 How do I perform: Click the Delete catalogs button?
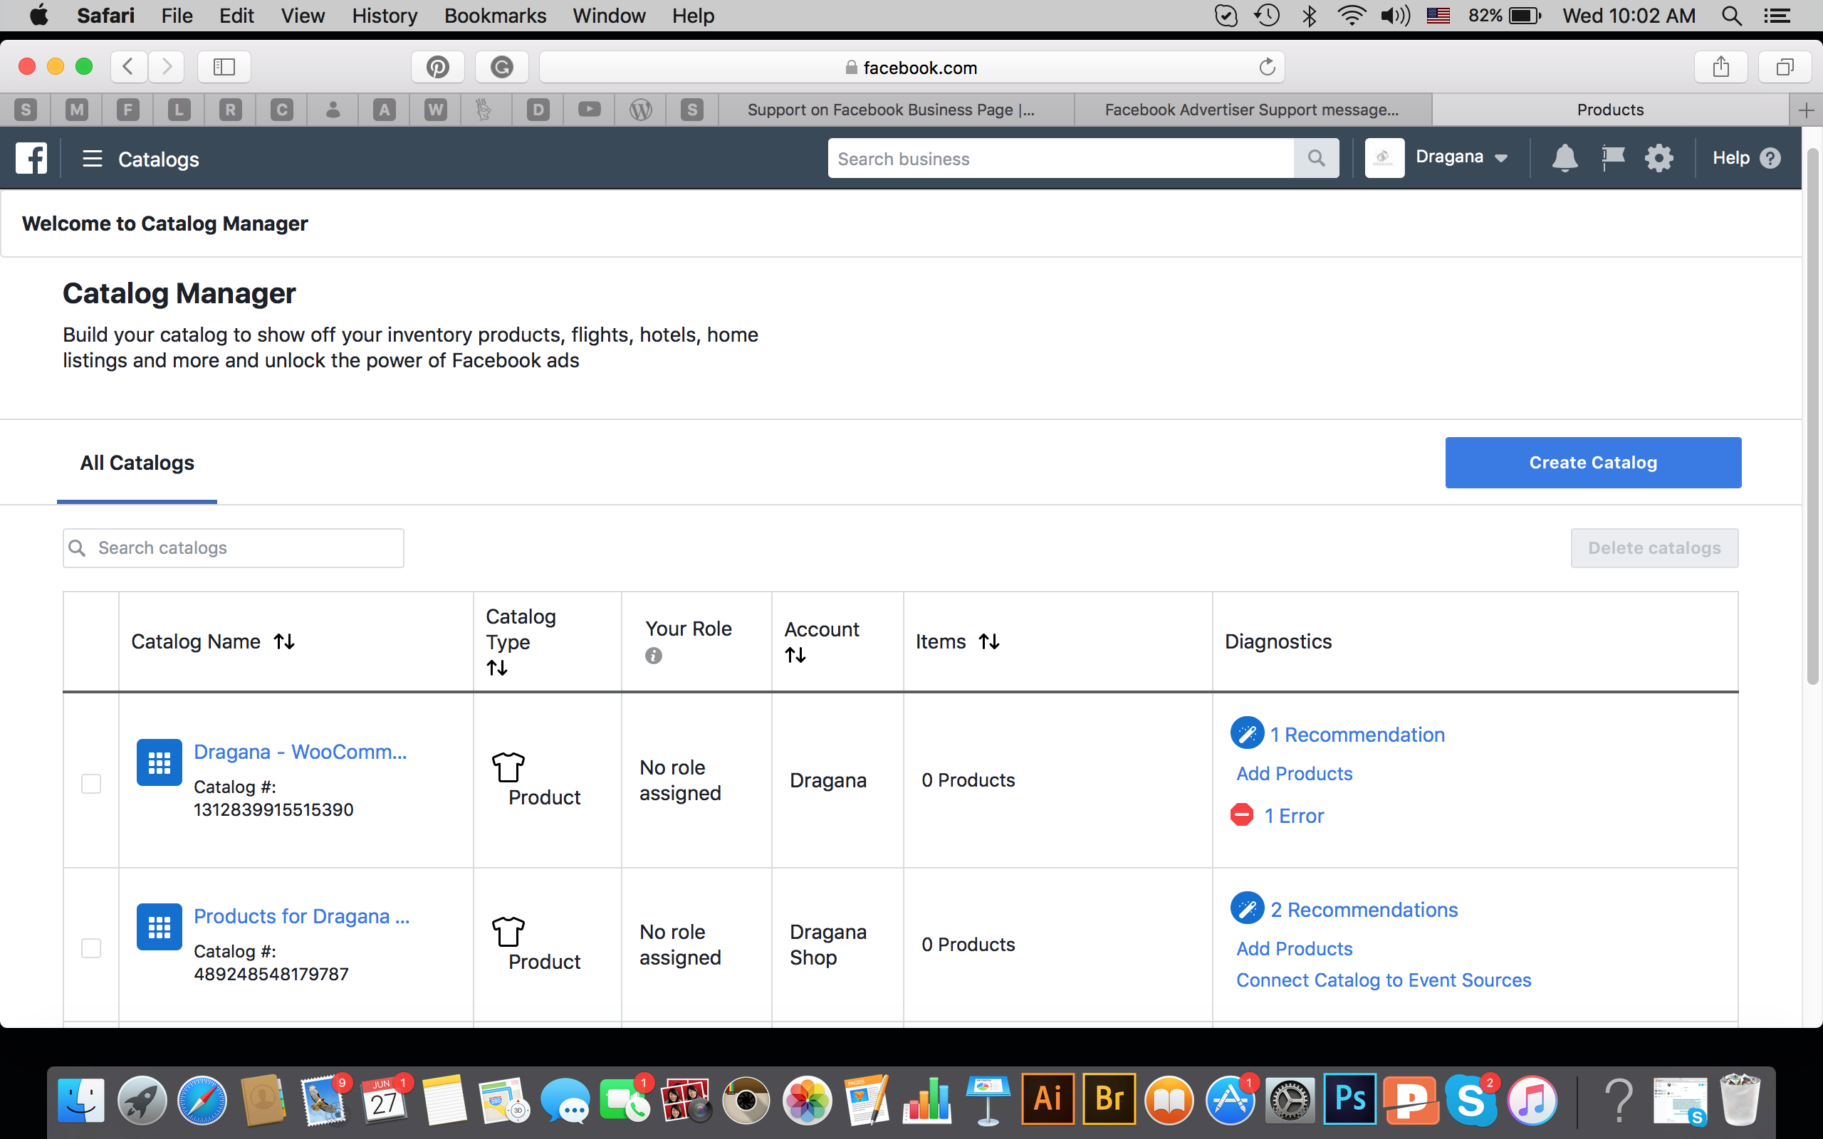point(1654,547)
